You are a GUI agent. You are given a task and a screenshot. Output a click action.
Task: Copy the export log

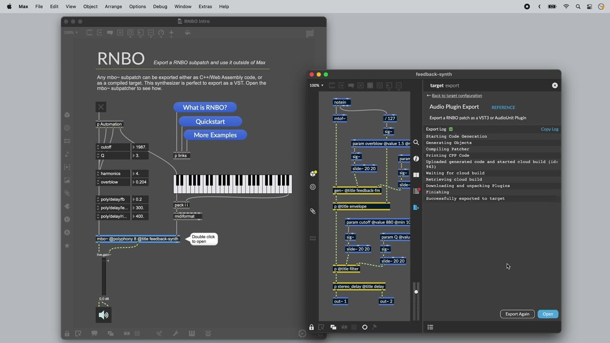pos(549,129)
